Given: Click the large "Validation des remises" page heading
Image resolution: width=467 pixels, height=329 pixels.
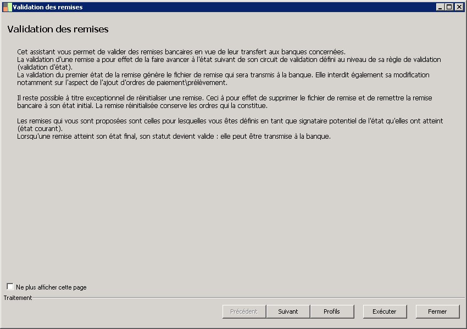Looking at the screenshot, I should click(58, 29).
